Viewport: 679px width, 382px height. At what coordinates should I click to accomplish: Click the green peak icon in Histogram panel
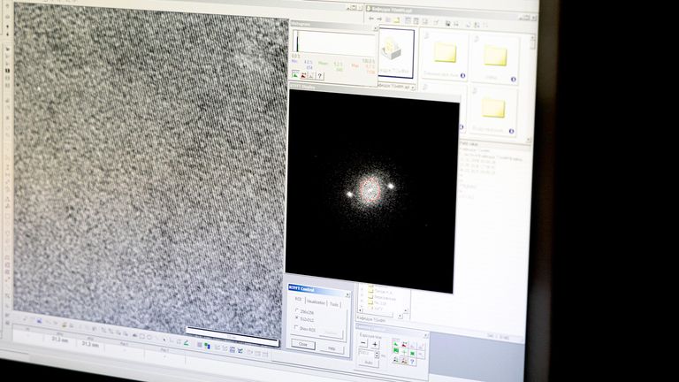point(295,75)
